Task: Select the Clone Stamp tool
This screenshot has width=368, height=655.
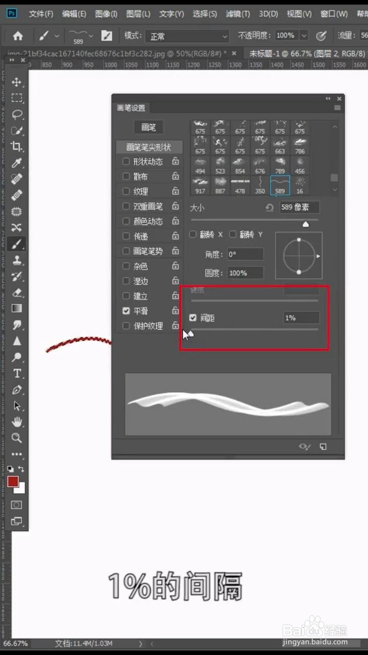Action: [17, 260]
